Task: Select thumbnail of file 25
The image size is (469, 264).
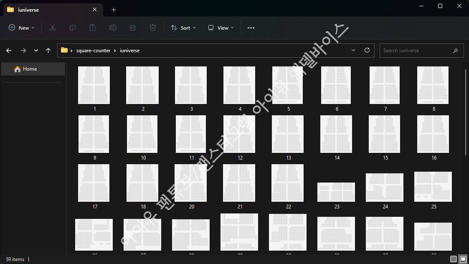Action: click(x=433, y=186)
